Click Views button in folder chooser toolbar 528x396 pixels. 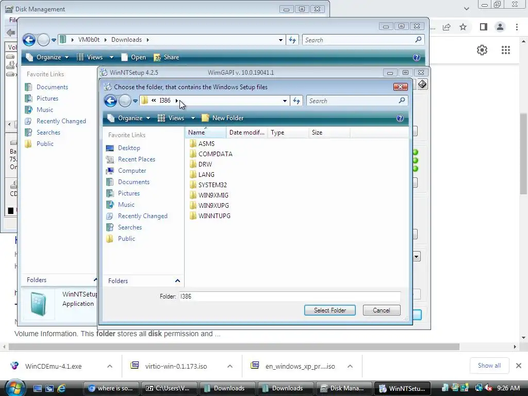(171, 118)
